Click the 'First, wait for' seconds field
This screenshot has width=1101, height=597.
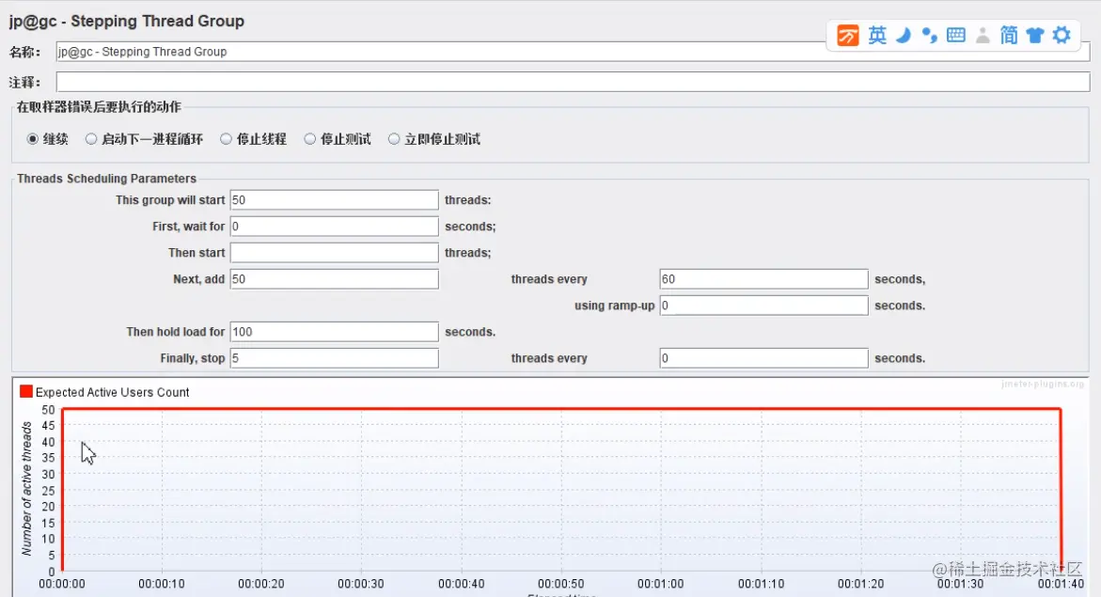pyautogui.click(x=334, y=227)
